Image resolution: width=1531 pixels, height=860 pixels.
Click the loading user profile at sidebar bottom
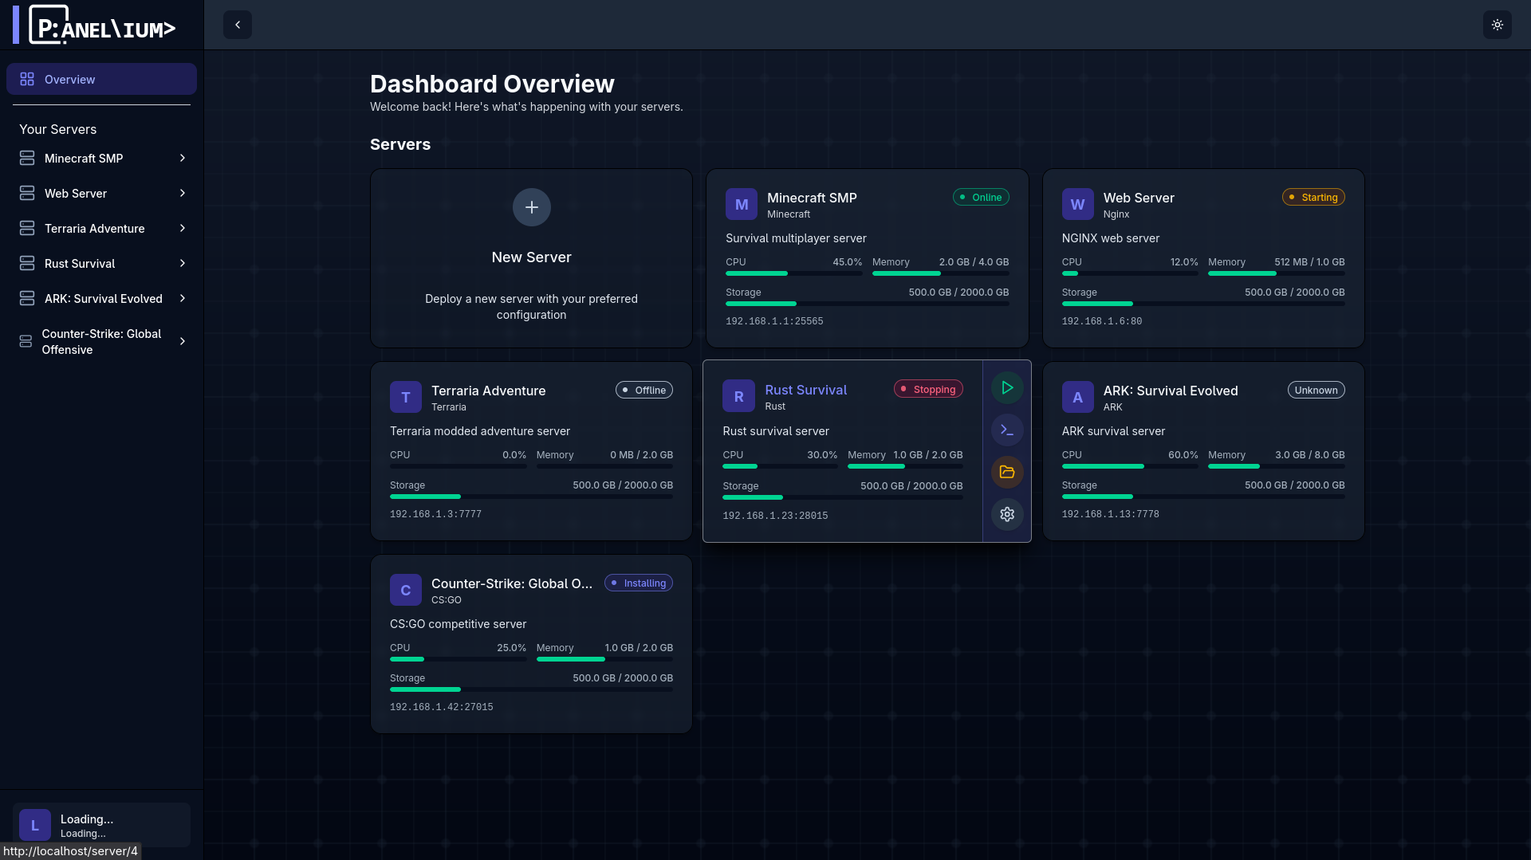[100, 825]
